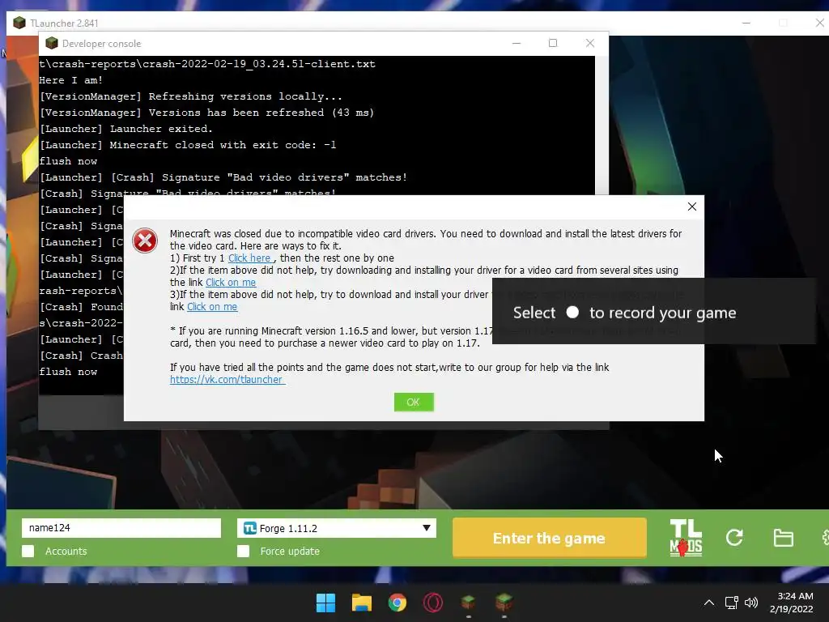Confirm the error dialog with OK
The image size is (829, 622).
pyautogui.click(x=414, y=402)
